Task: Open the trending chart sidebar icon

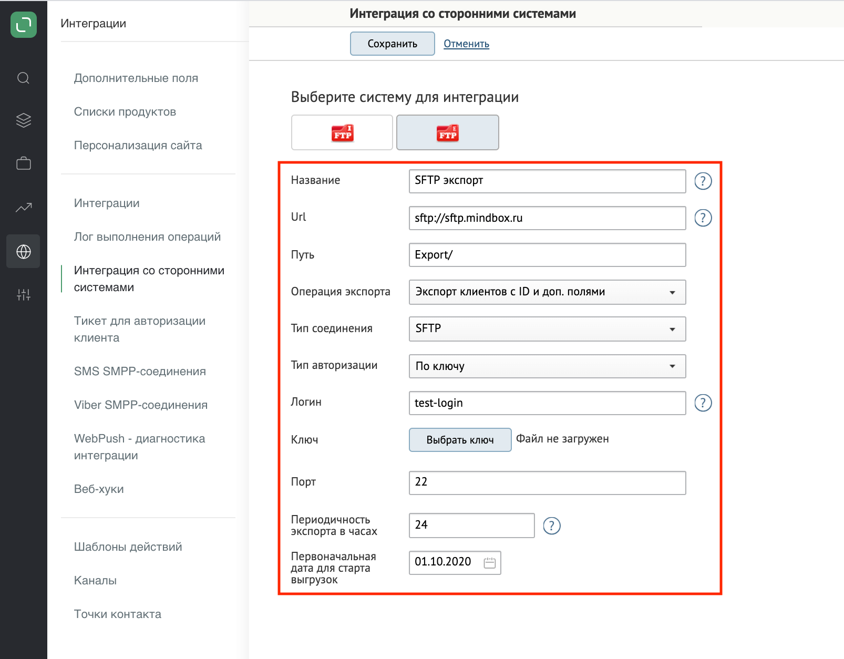Action: (23, 208)
